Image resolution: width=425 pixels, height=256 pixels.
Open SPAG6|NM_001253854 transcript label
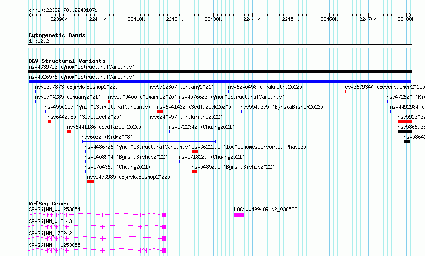point(54,209)
